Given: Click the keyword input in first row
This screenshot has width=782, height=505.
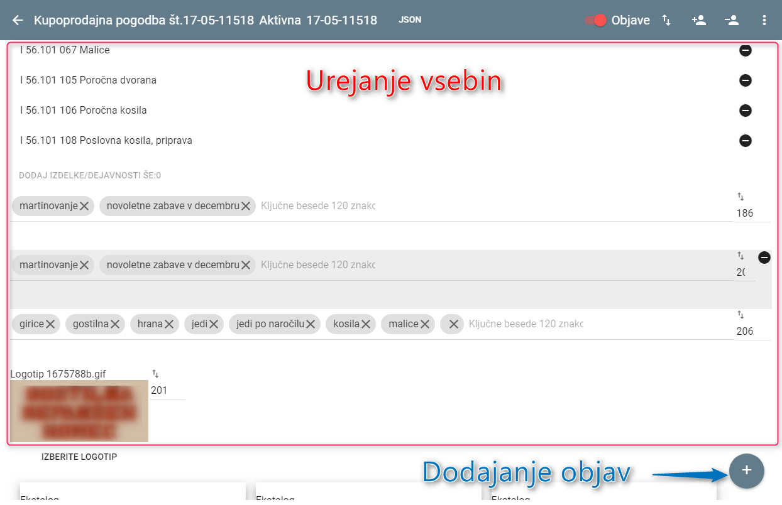Looking at the screenshot, I should (318, 206).
